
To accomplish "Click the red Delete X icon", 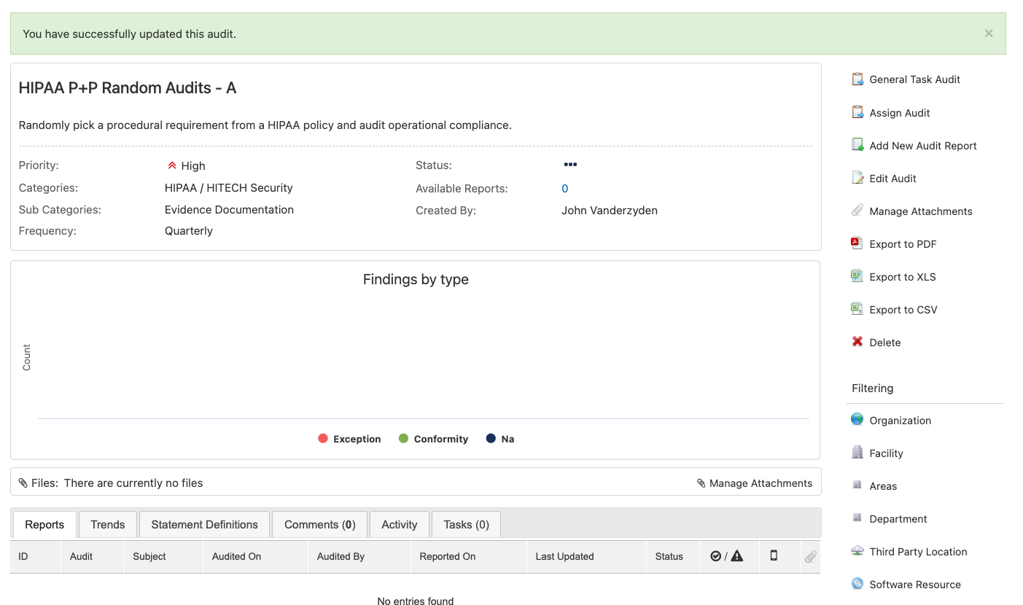I will pyautogui.click(x=857, y=342).
